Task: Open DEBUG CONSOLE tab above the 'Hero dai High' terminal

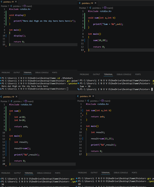Action: (42, 73)
